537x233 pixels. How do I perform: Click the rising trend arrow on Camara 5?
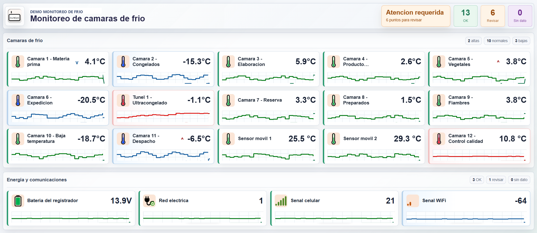tap(498, 61)
